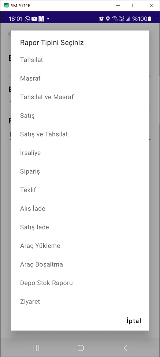Screen dimensions: 160x357
Task: Tap the WhatsApp notification icon
Action: click(x=27, y=19)
